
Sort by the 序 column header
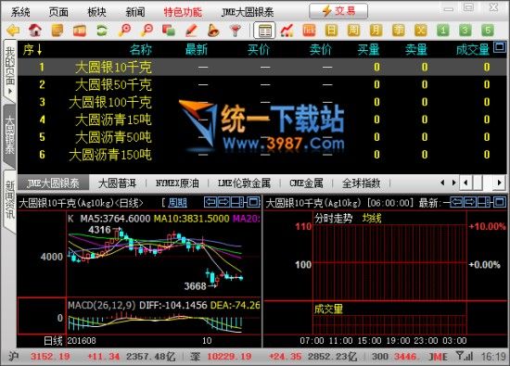tap(32, 49)
